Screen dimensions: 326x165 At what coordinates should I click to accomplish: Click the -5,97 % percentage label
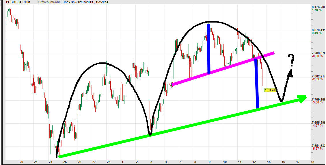pyautogui.click(x=317, y=149)
